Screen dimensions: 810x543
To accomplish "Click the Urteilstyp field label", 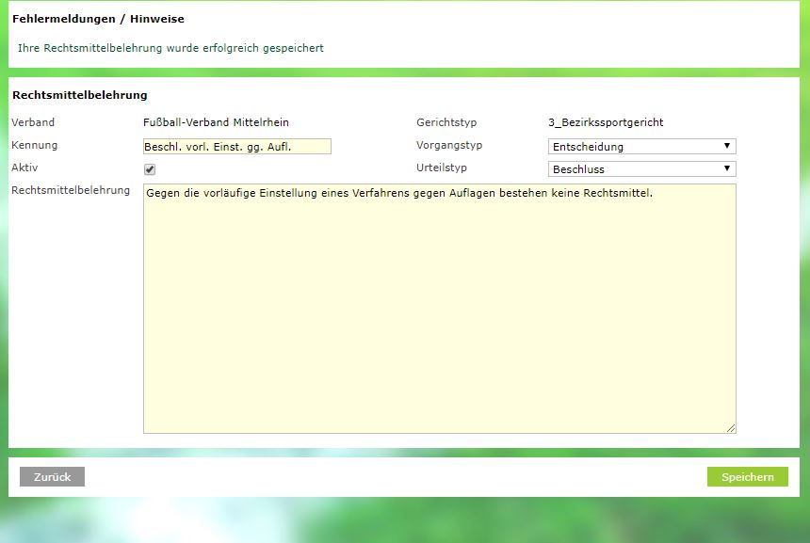I will 442,168.
